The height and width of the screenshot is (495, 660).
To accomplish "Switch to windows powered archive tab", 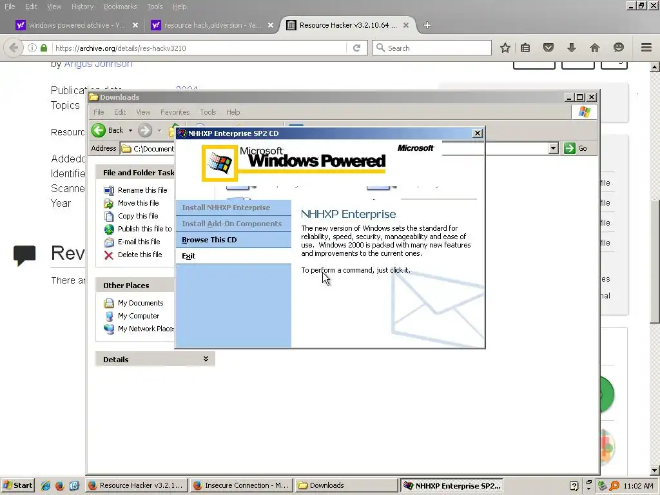I will tap(76, 25).
